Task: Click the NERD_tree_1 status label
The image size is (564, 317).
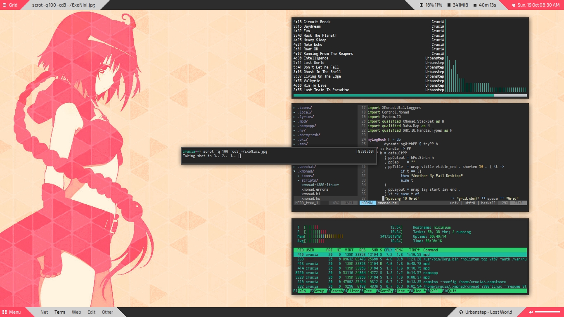Action: click(306, 203)
